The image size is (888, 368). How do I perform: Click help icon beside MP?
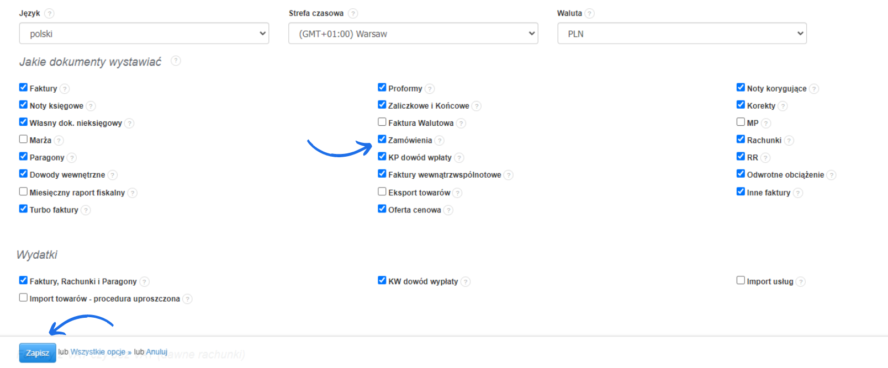pyautogui.click(x=766, y=123)
